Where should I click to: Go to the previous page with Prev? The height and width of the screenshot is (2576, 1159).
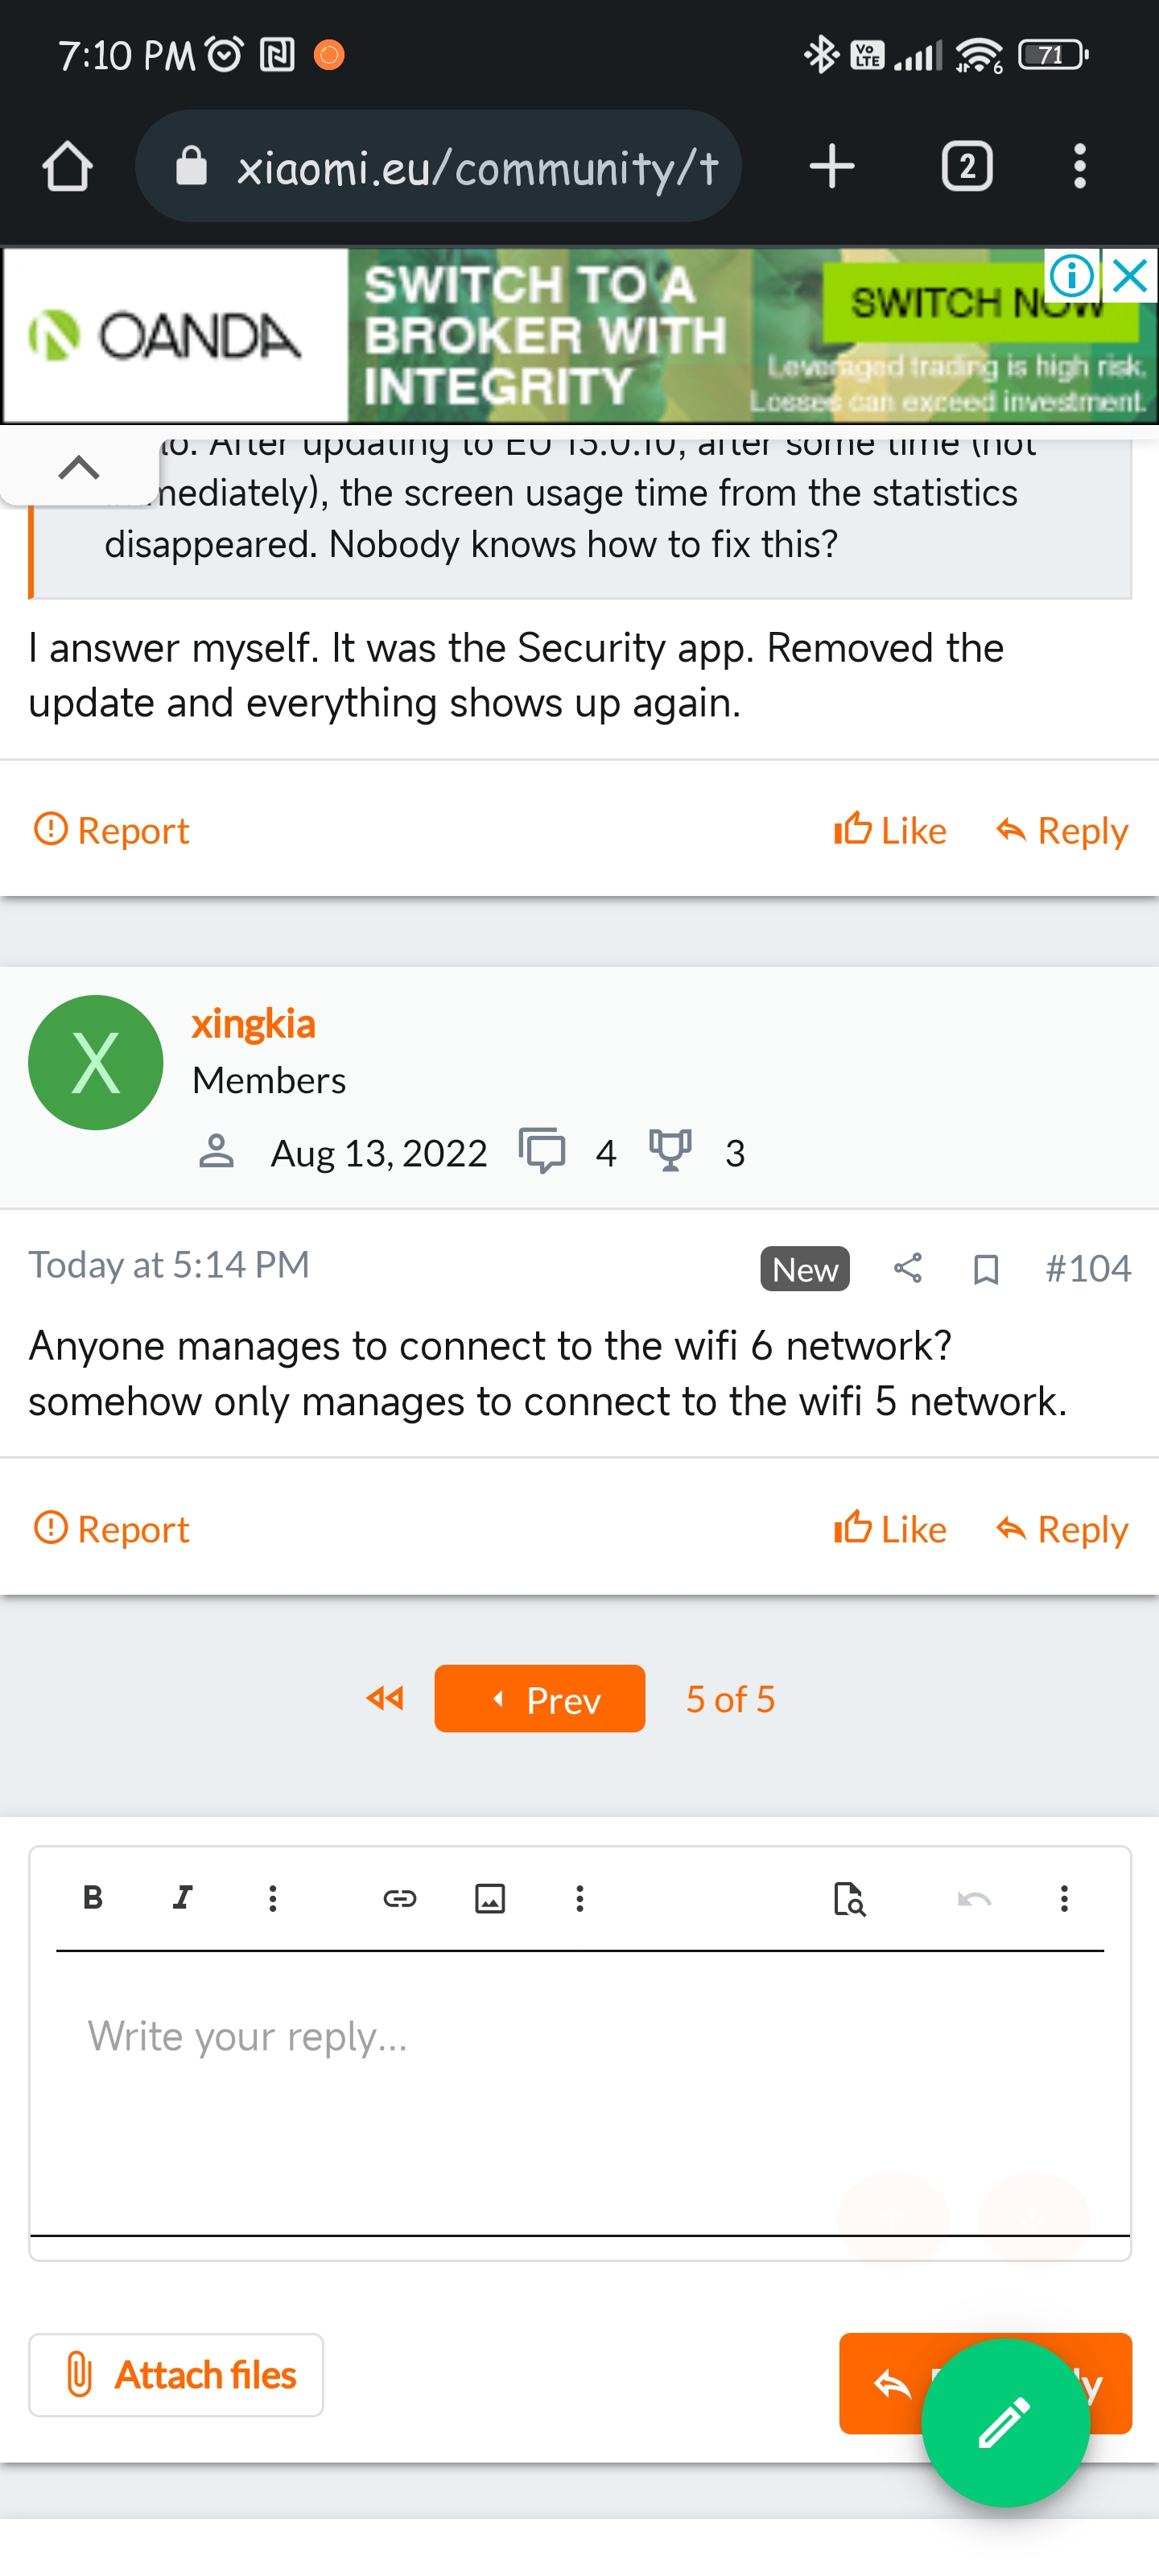[540, 1699]
